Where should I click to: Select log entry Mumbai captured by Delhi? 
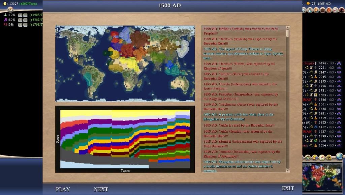coord(243,144)
